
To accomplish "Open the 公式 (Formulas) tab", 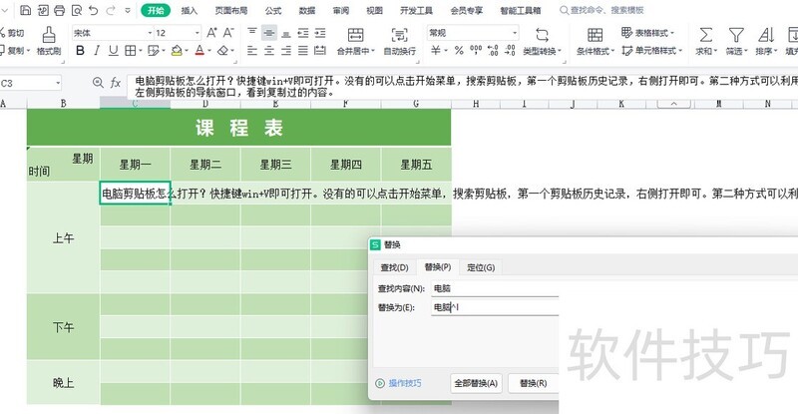I will click(x=273, y=10).
